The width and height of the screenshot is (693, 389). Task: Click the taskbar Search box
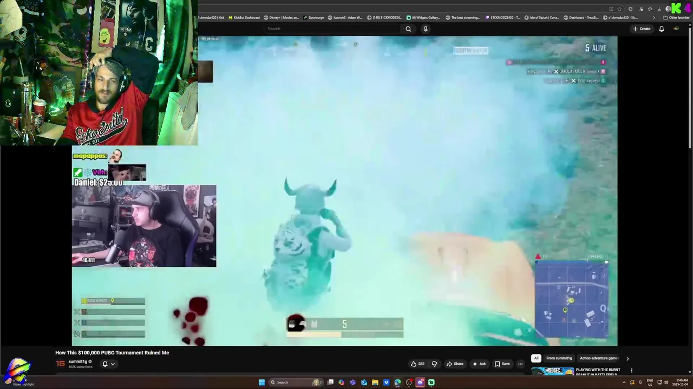pyautogui.click(x=295, y=383)
